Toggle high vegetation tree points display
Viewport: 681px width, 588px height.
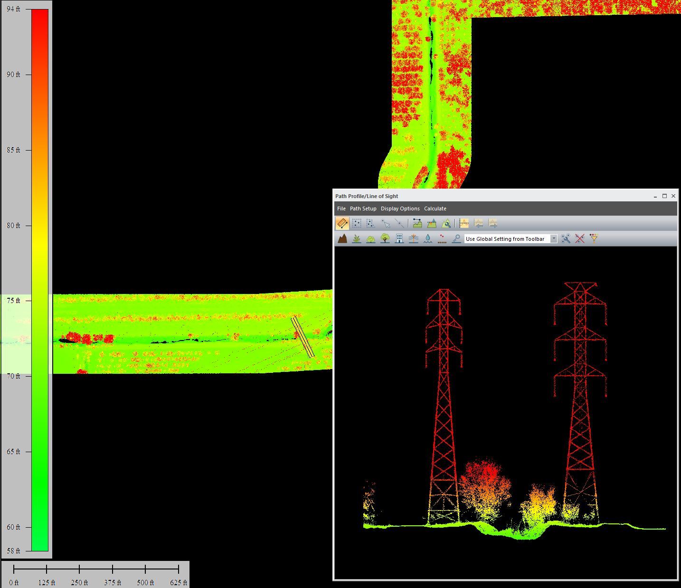coord(385,238)
